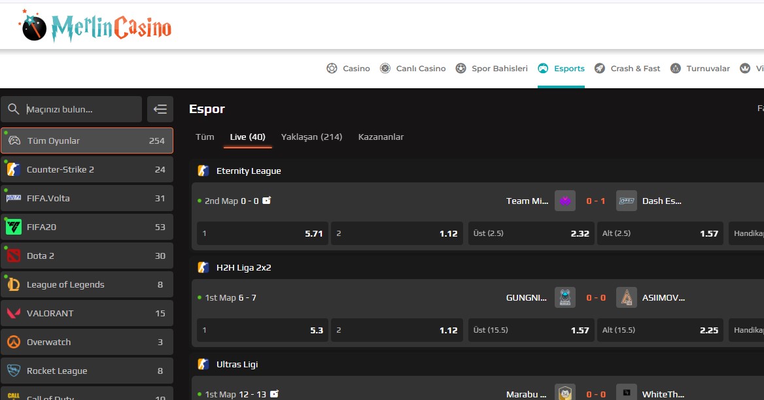Collapse the sidebar with the menu toggle icon

(x=160, y=109)
